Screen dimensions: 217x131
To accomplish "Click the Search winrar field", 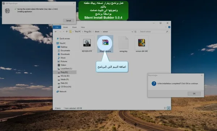I will point(154,32).
